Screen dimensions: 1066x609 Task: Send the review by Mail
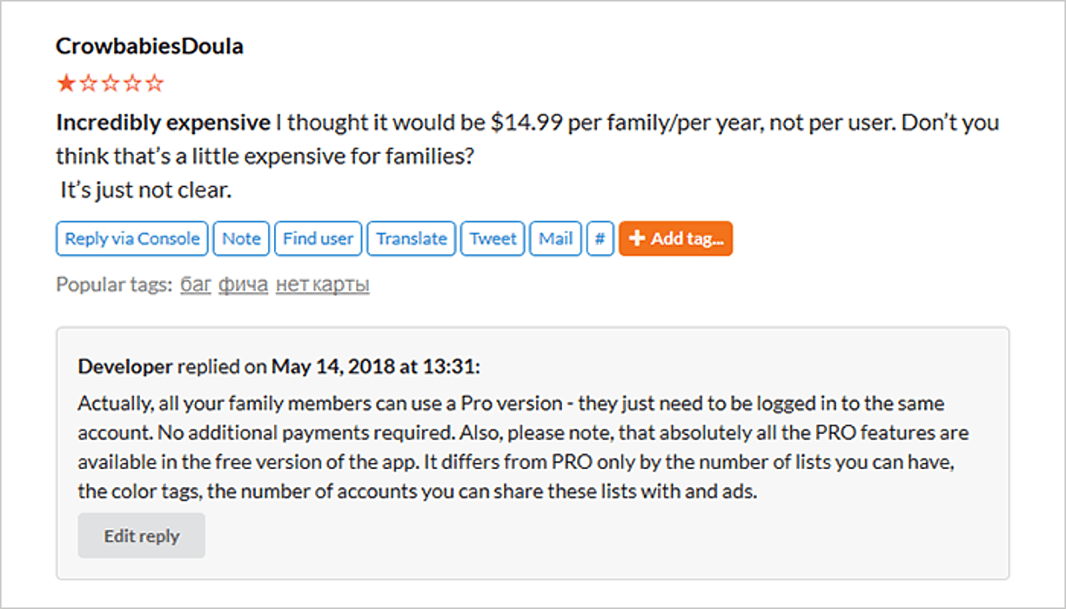pos(555,238)
